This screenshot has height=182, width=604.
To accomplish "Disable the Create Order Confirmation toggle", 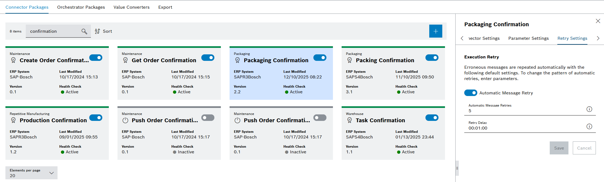I will coord(96,58).
